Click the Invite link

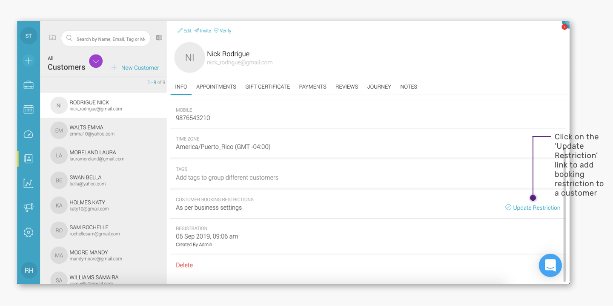pos(203,31)
